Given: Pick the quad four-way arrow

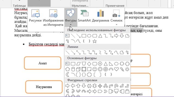Looking at the screenshot, I should click(100, 86).
